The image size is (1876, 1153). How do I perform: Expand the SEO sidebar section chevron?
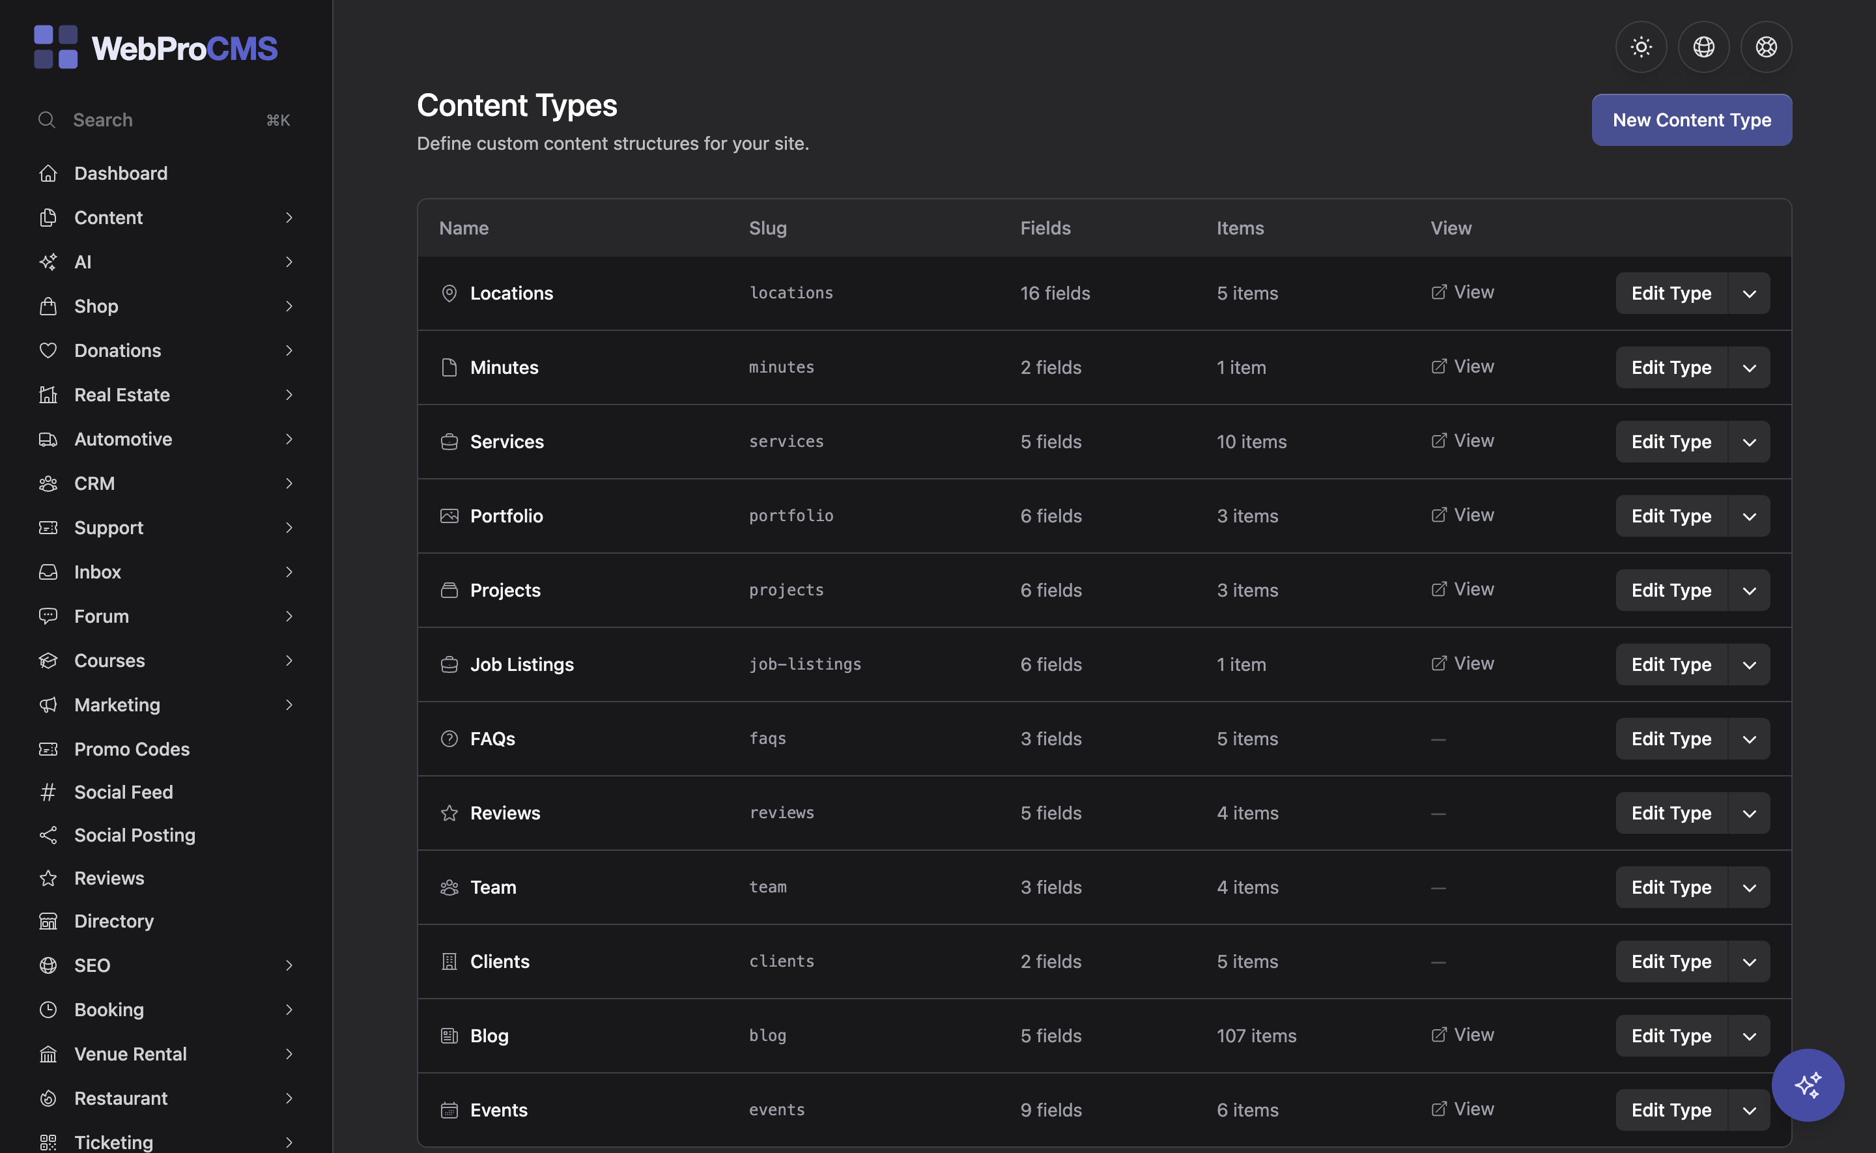[289, 965]
